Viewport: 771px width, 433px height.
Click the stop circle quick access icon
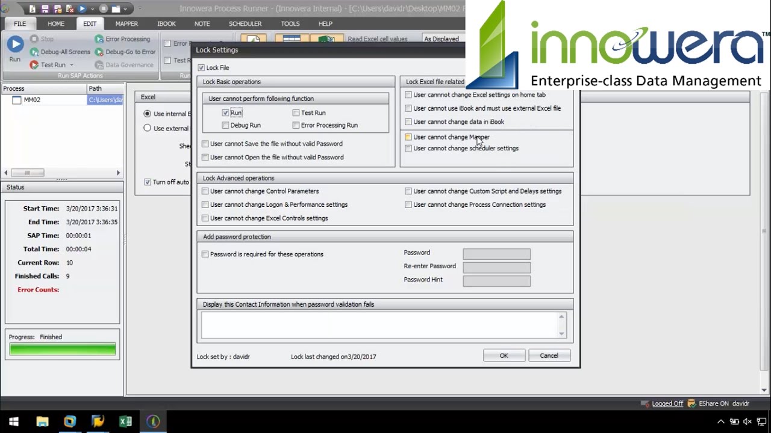104,9
